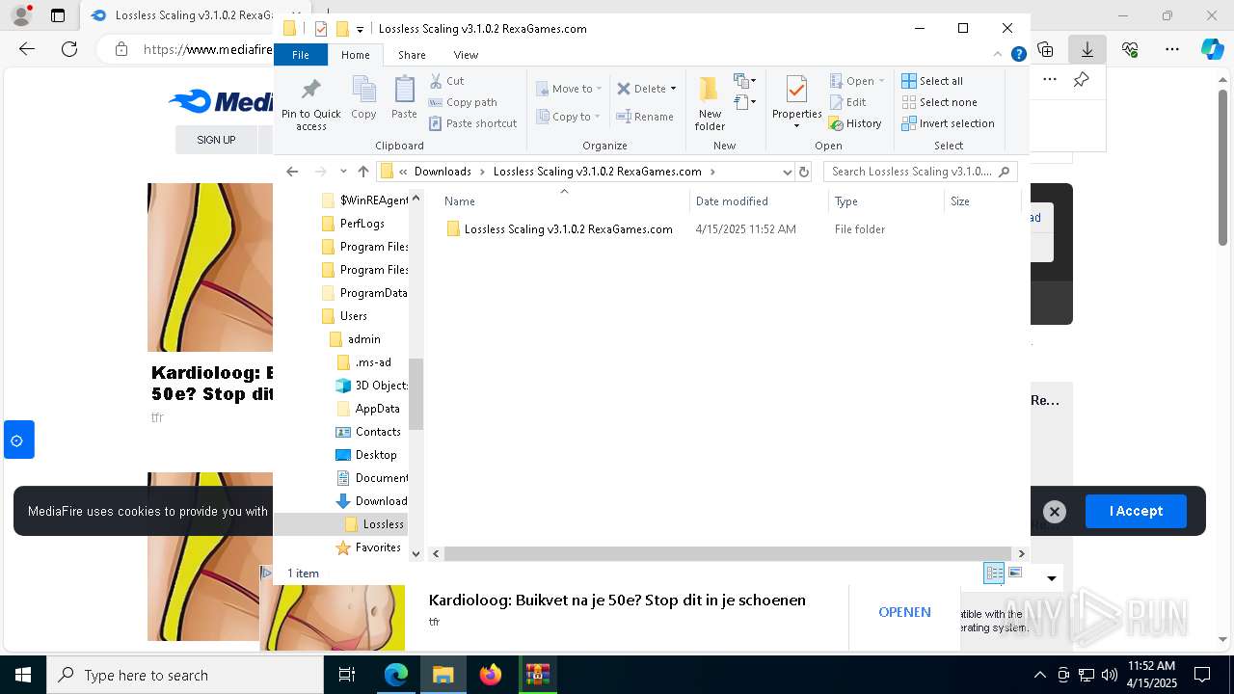Open recent locations dropdown arrow
This screenshot has height=694, width=1234.
pyautogui.click(x=343, y=172)
